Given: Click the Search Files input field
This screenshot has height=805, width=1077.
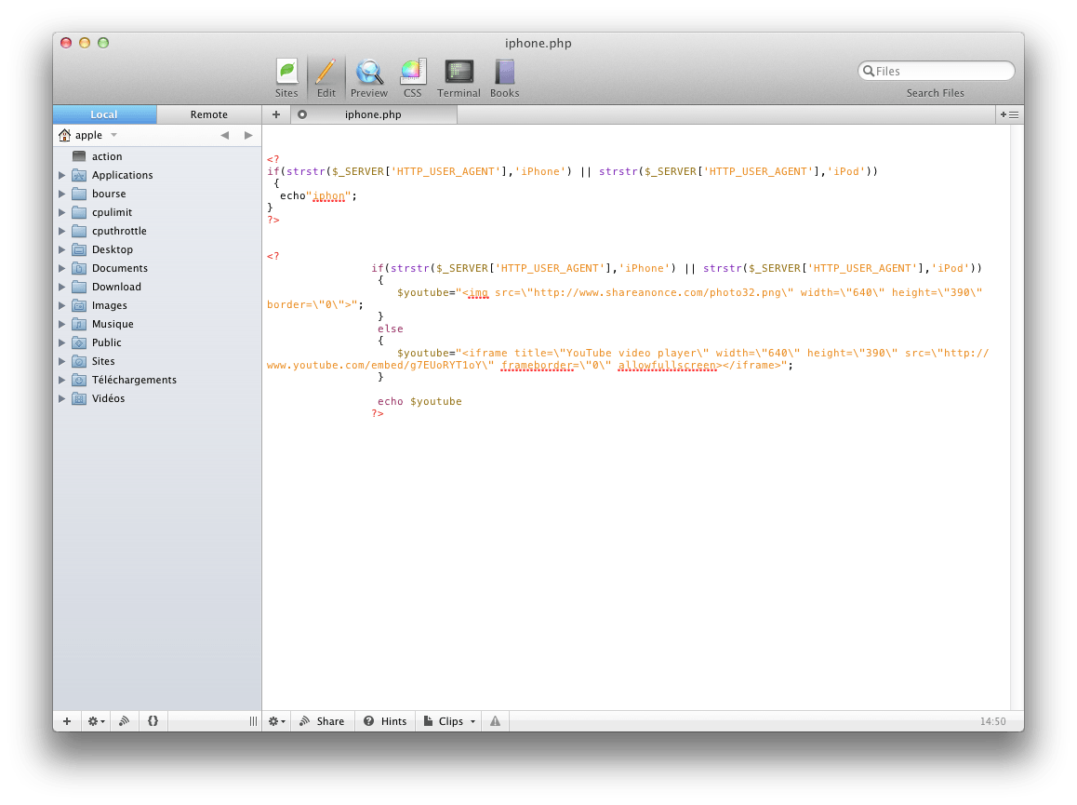Looking at the screenshot, I should tap(936, 71).
